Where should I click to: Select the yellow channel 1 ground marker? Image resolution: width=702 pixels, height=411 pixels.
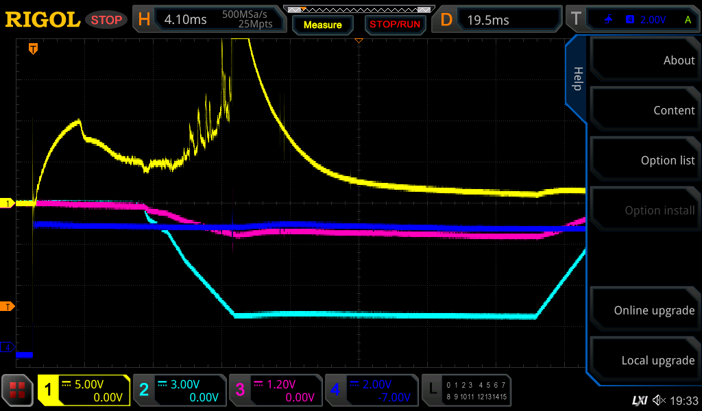click(x=8, y=203)
